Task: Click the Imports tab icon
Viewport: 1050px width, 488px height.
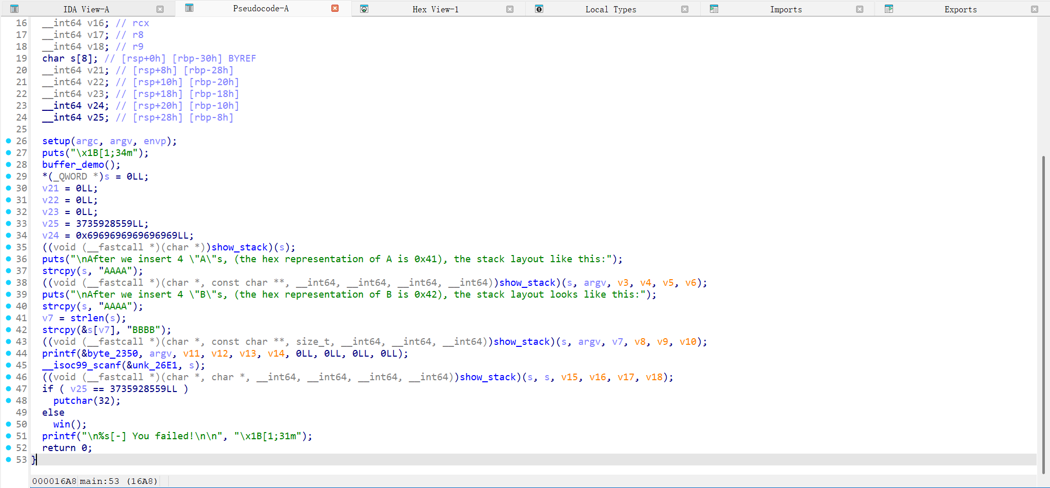Action: coord(714,9)
